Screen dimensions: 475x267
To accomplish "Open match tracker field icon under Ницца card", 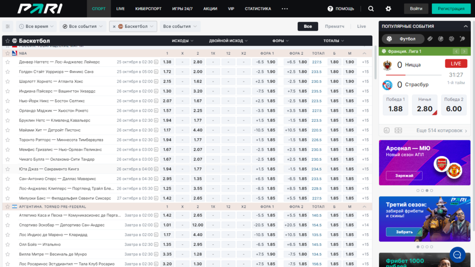I will [398, 130].
